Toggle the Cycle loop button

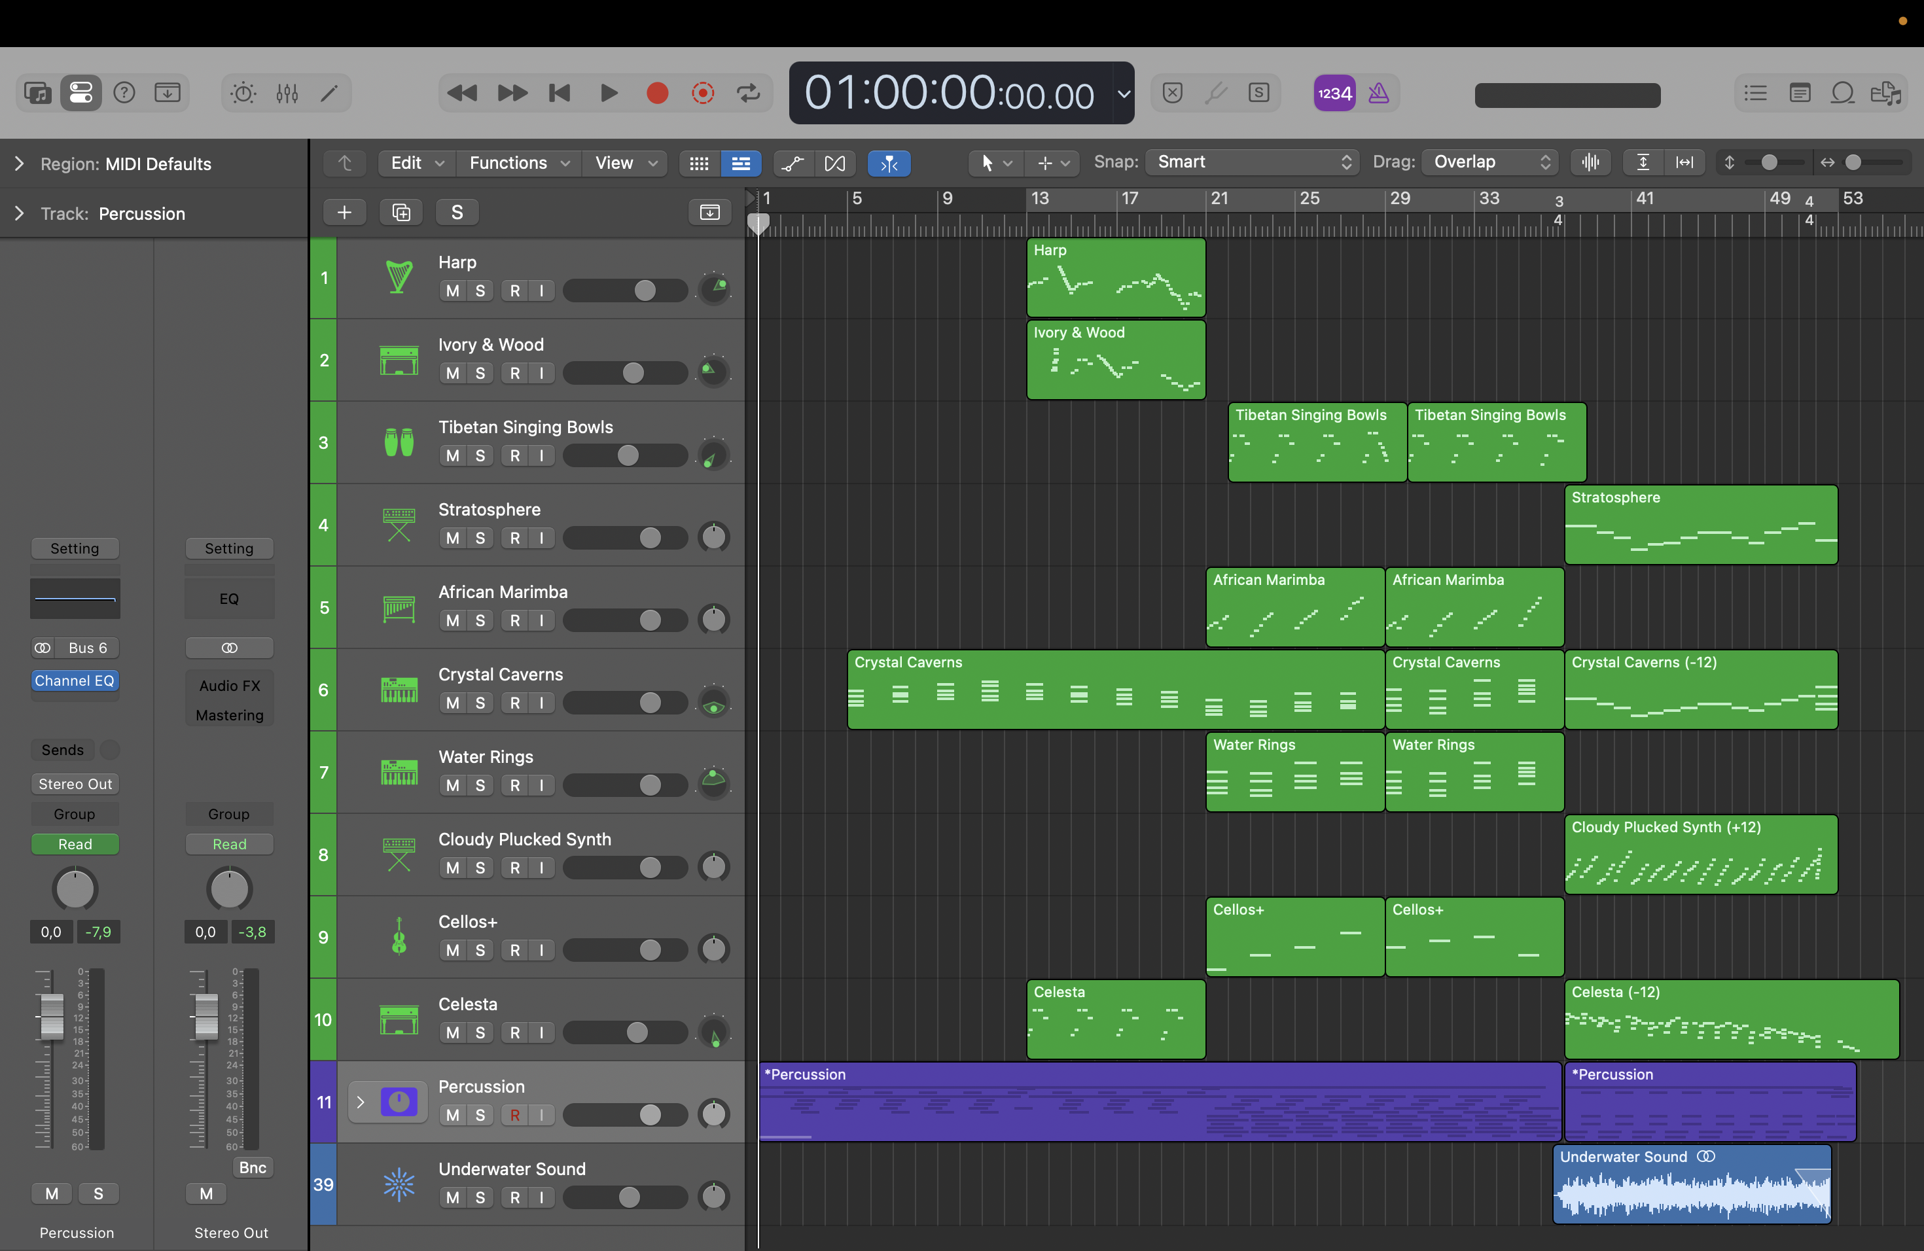tap(749, 93)
